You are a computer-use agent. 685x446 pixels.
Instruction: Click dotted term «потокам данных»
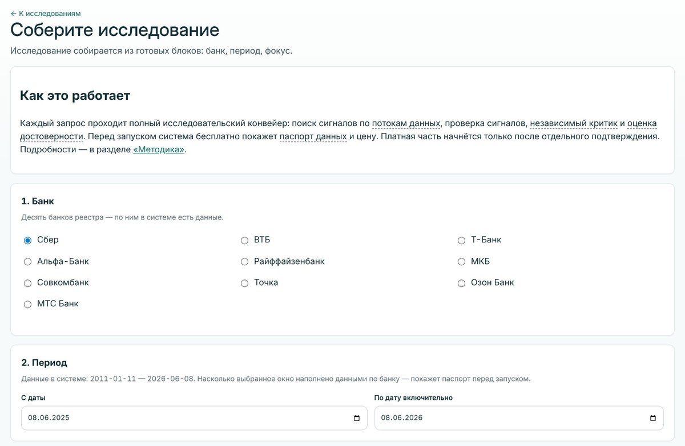tap(406, 123)
